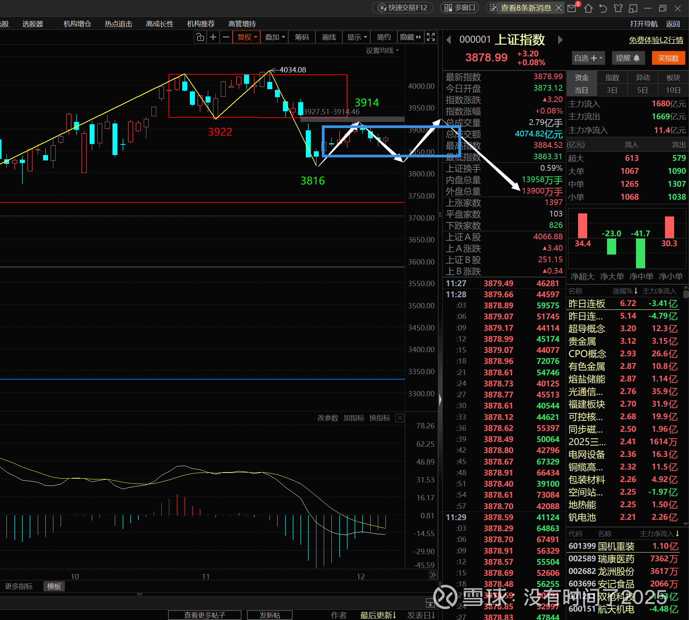Expand 显示 display dropdown
The height and width of the screenshot is (620, 689).
tap(357, 37)
